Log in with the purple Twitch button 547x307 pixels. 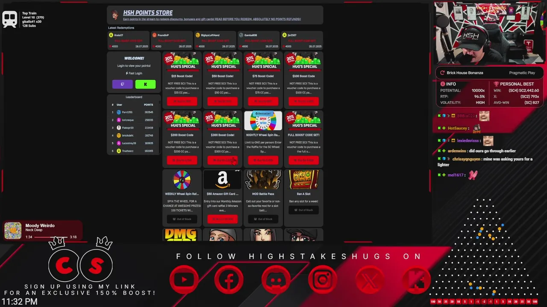click(122, 84)
